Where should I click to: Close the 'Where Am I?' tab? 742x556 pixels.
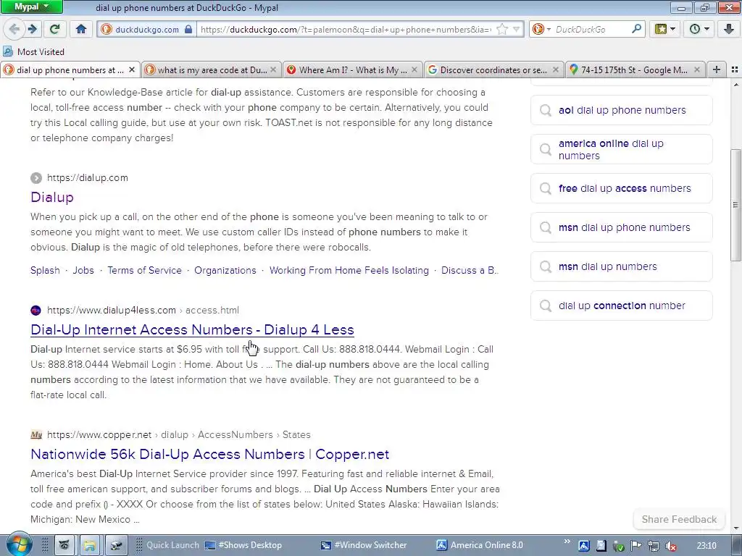pyautogui.click(x=414, y=70)
